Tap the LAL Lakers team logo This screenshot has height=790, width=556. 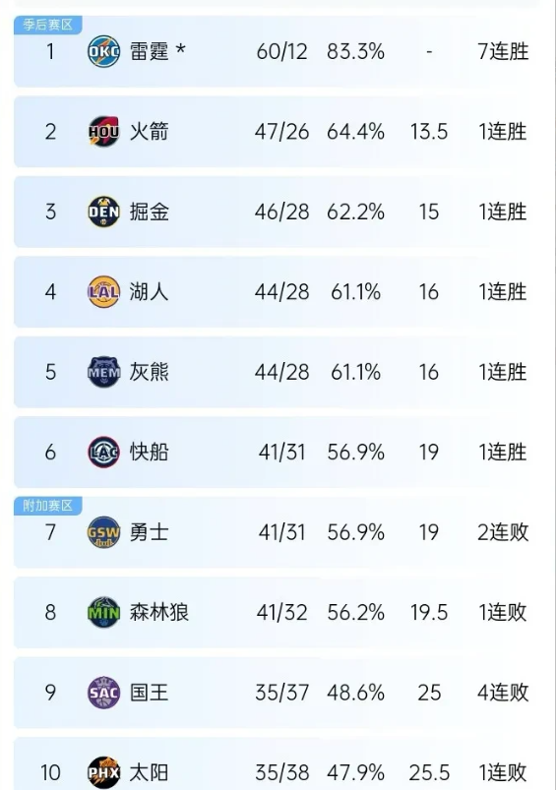(x=104, y=292)
